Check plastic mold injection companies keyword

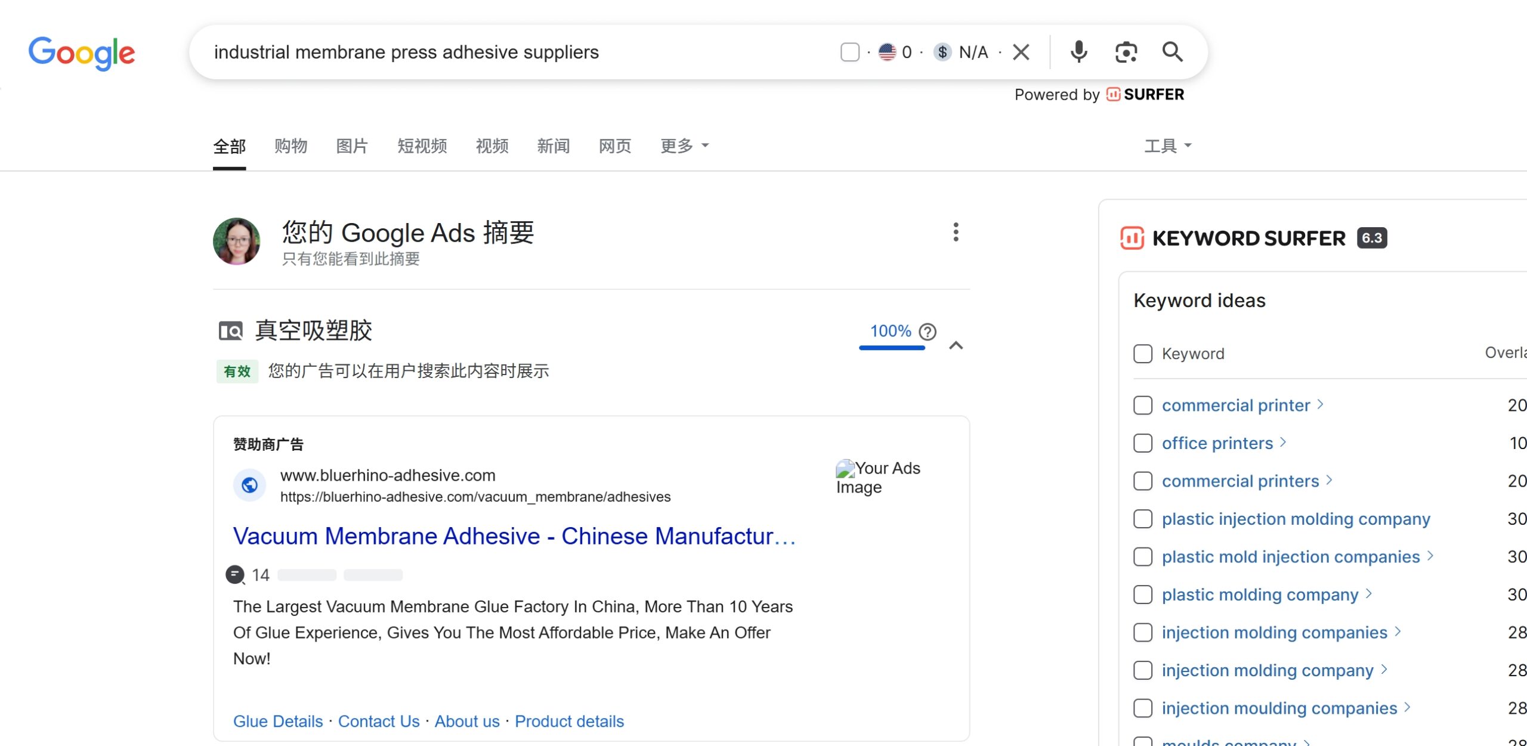(1143, 557)
